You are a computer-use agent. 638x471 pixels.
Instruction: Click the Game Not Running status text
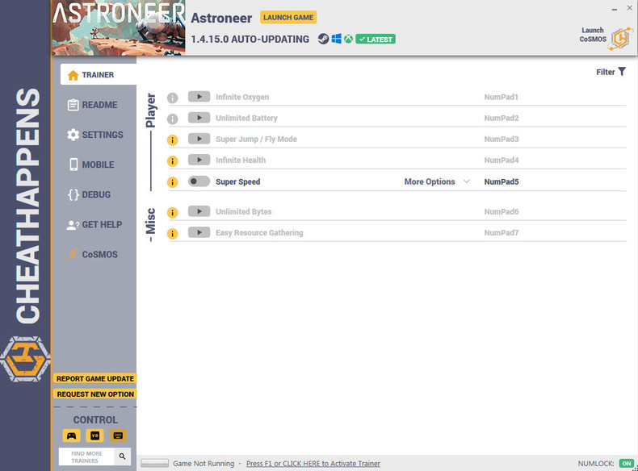coord(204,463)
